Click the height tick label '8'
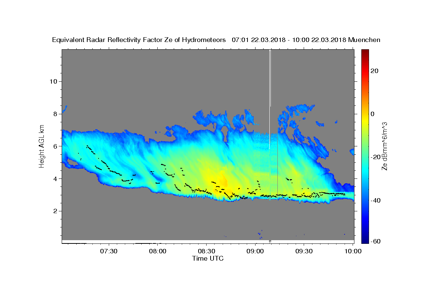The height and width of the screenshot is (292, 438). [x=55, y=114]
